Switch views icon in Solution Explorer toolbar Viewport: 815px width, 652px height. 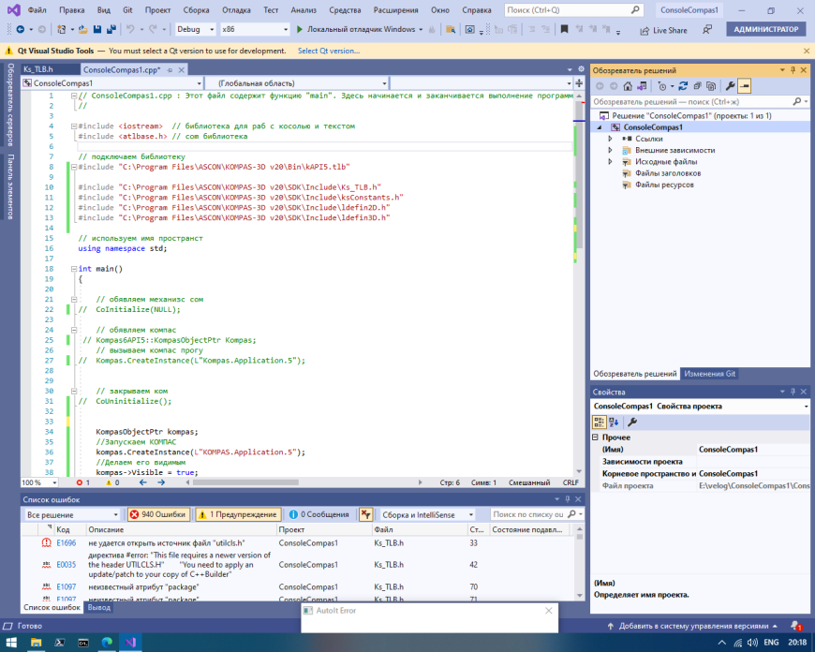click(x=642, y=86)
